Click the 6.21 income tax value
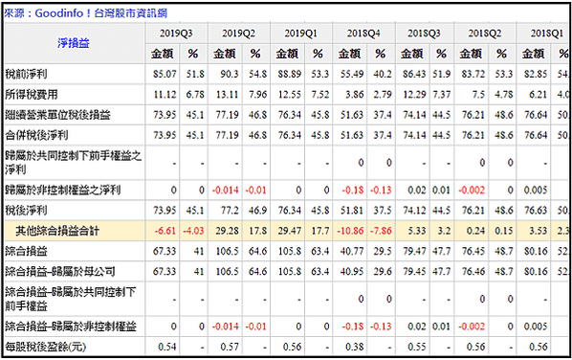This screenshot has height=360, width=572. coord(539,95)
